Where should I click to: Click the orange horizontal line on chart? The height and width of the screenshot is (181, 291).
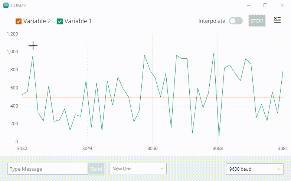tap(111, 97)
